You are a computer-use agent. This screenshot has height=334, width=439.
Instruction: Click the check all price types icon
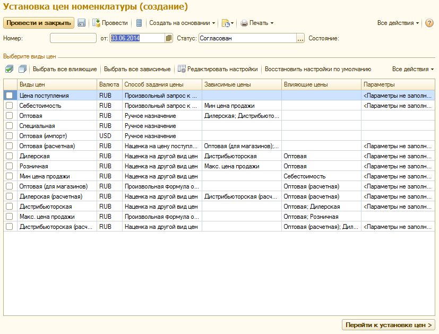click(x=9, y=69)
